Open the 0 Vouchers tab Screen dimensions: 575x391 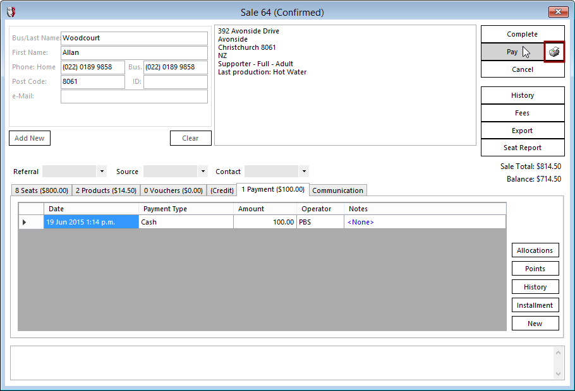pos(174,190)
